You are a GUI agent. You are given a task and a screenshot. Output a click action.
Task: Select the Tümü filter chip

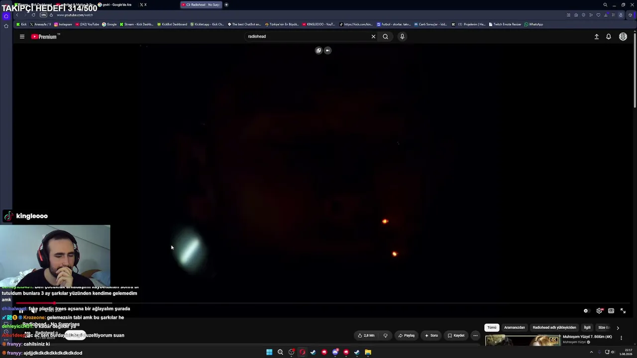pos(492,328)
